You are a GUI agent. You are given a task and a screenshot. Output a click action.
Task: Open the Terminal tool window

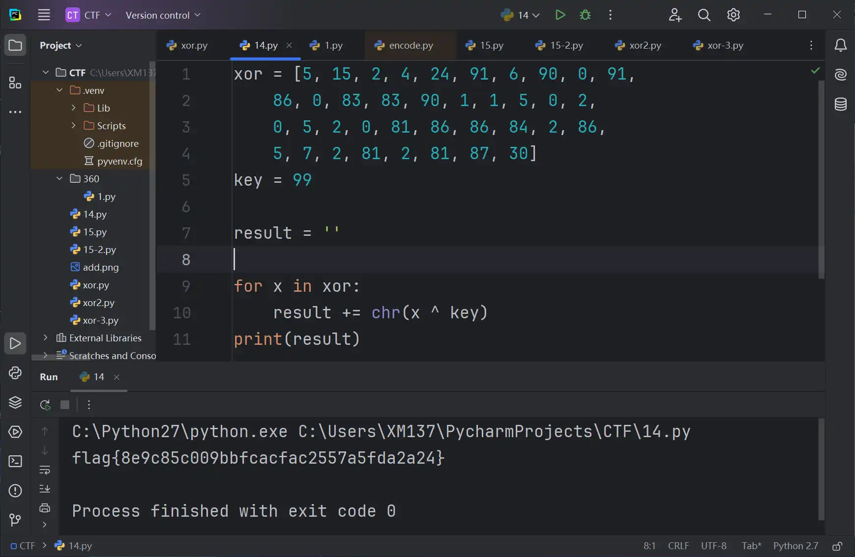click(x=15, y=461)
